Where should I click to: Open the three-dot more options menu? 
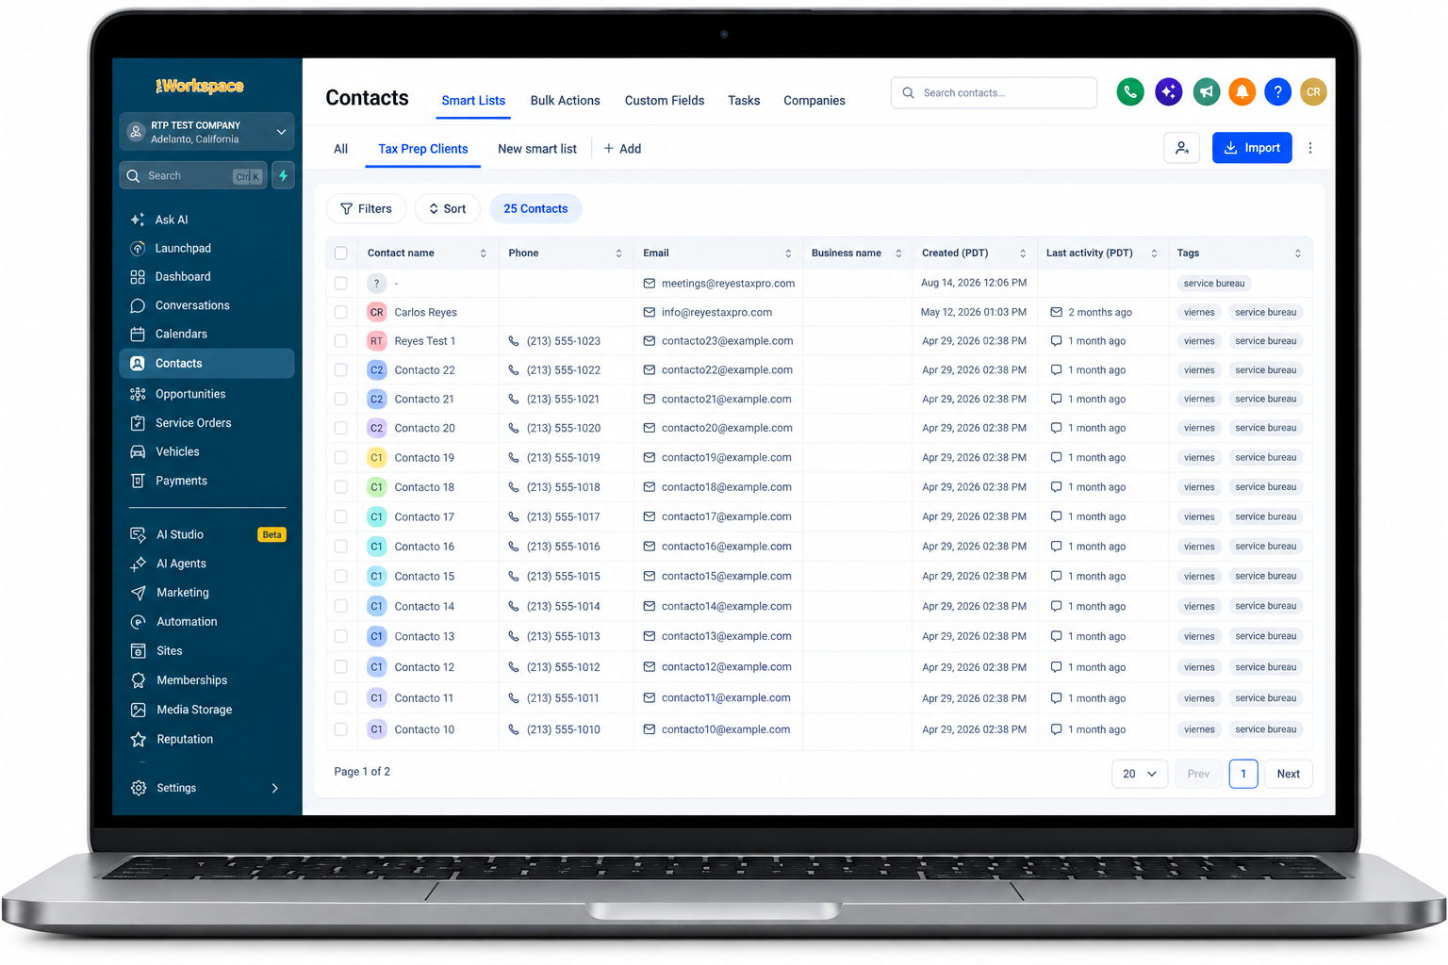tap(1310, 148)
